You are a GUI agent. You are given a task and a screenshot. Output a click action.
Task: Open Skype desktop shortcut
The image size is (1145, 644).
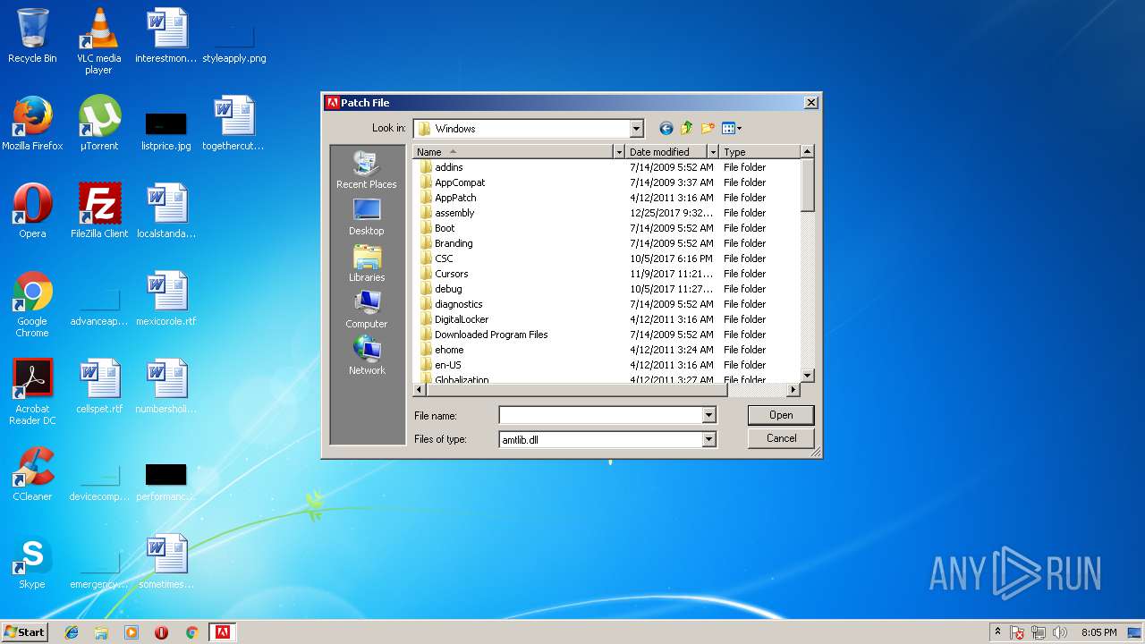point(32,562)
